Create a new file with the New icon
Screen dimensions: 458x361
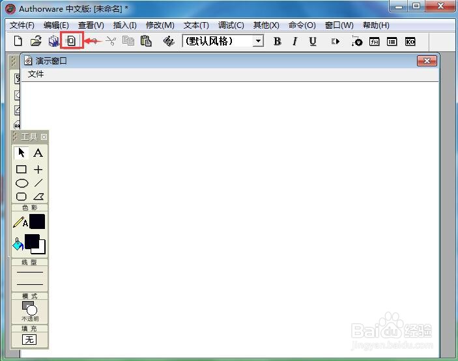(x=18, y=41)
